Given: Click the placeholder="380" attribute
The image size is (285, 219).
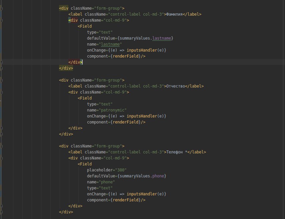Looking at the screenshot, I should click(x=107, y=170).
